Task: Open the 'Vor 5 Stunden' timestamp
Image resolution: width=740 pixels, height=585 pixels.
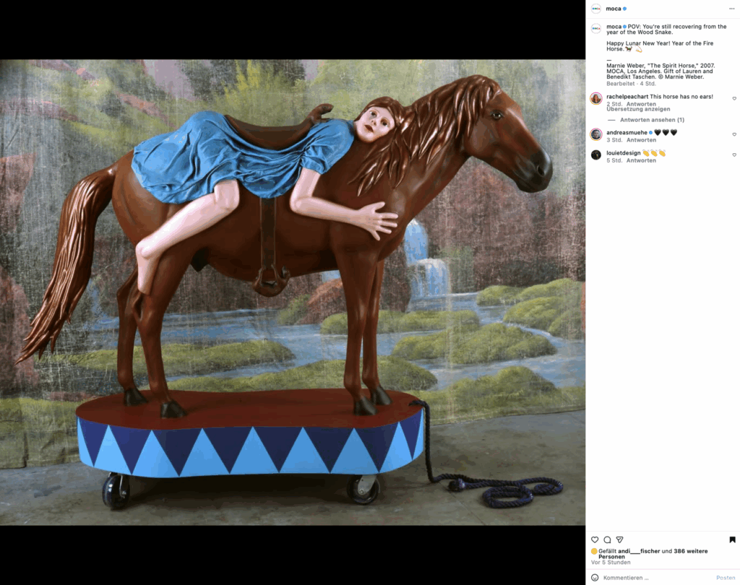Action: point(611,563)
